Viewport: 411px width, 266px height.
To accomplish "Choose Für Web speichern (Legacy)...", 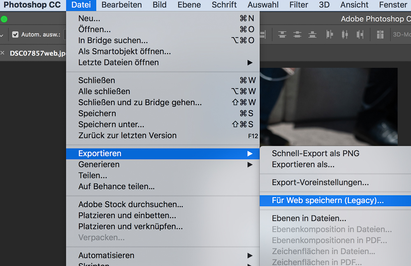I will tap(335, 201).
